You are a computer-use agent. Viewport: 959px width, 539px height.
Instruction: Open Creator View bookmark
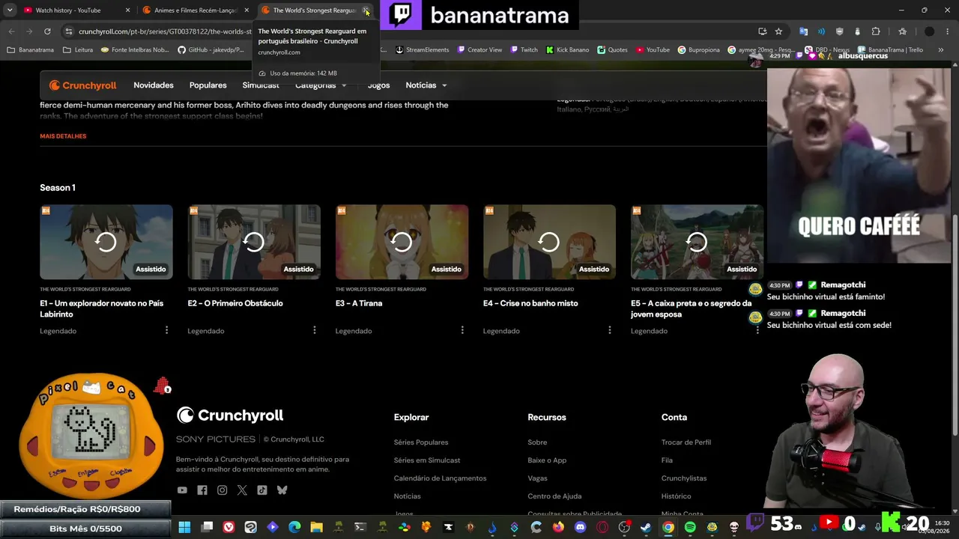(479, 50)
